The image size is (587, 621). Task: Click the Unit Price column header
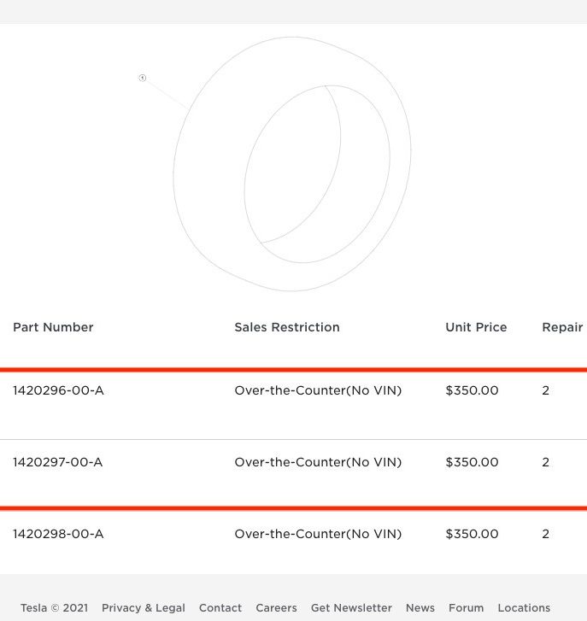(476, 327)
